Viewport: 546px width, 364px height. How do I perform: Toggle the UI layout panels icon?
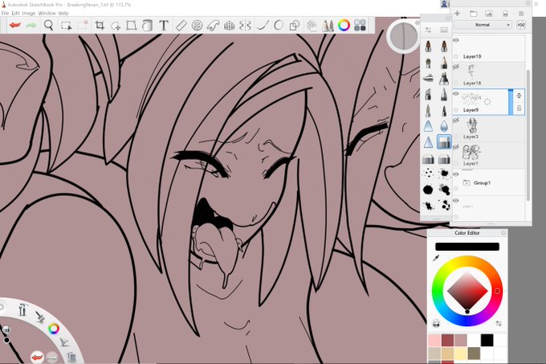point(360,25)
